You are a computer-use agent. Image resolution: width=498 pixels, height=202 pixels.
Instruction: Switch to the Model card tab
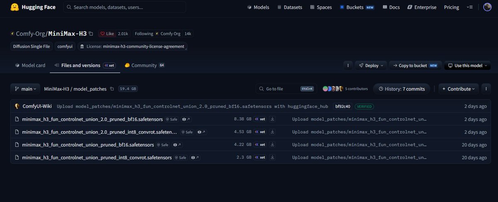[x=30, y=65]
